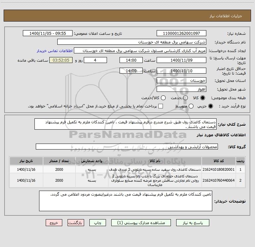Click the delivery city field اهواز

(181, 89)
